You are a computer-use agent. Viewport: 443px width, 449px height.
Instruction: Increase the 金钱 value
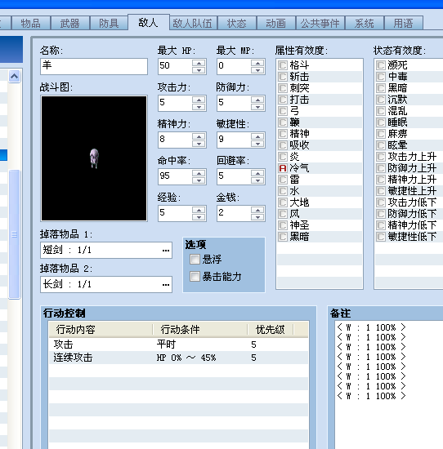pos(257,210)
